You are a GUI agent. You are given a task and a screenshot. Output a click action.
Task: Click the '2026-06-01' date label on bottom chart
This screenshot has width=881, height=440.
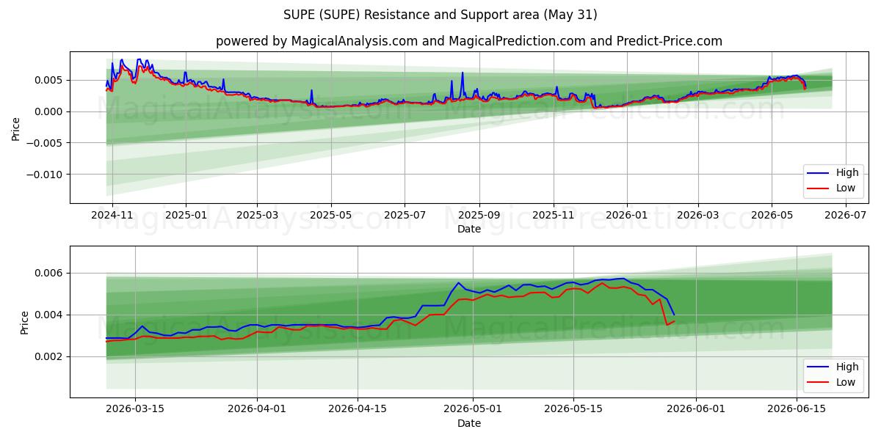(x=696, y=409)
